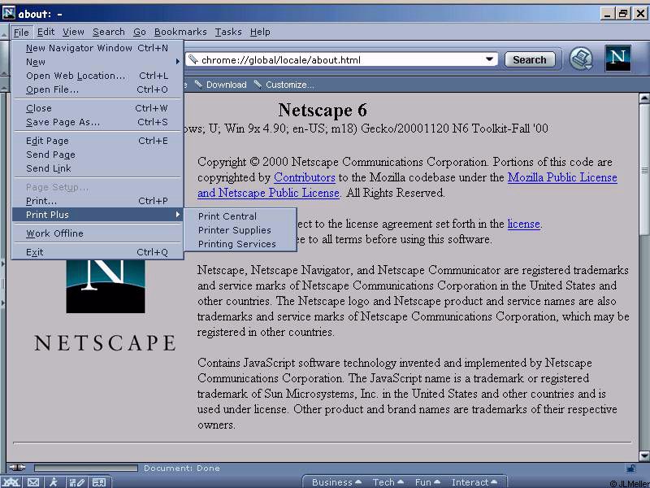Select Printer Supplies in the submenu
Viewport: 650px width, 488px height.
click(240, 230)
